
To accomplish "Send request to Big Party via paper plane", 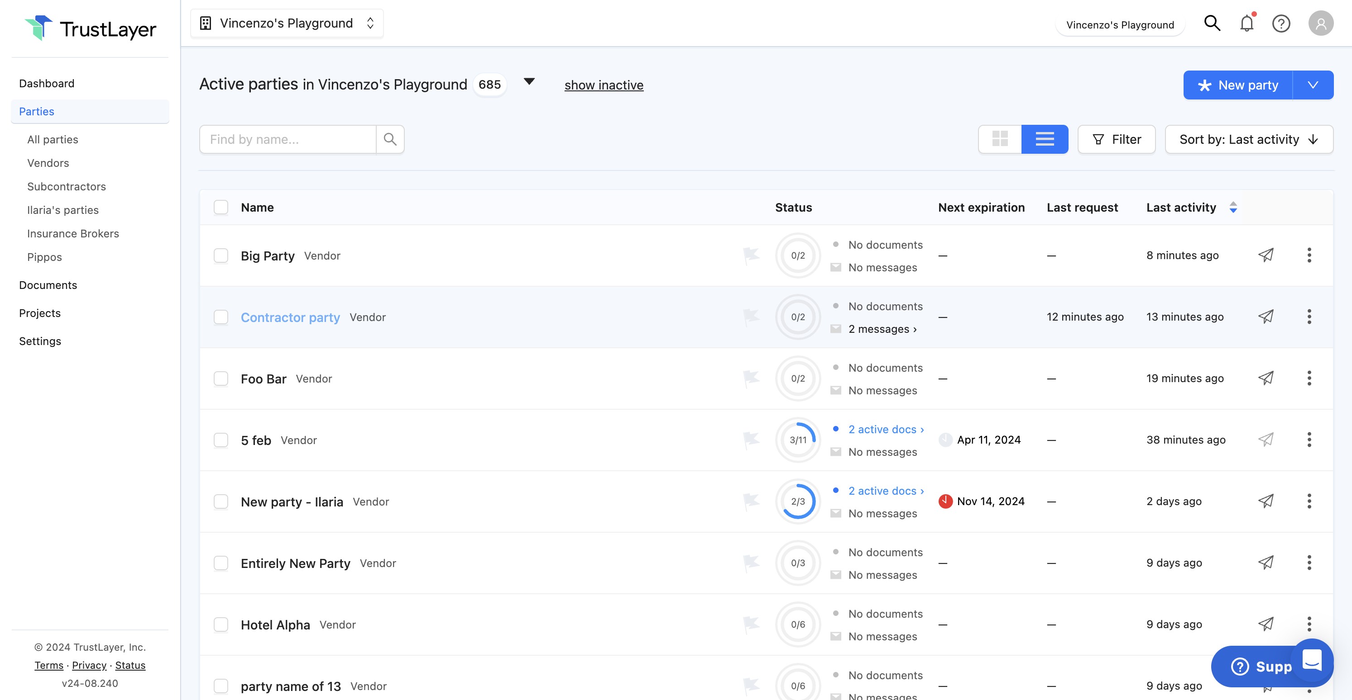I will [1266, 255].
